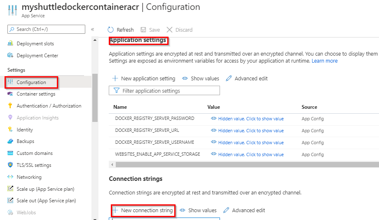379x220 pixels.
Task: Reveal DOCKER_REGISTRY_SERVER_USERNAME value via eye icon
Action: point(213,142)
